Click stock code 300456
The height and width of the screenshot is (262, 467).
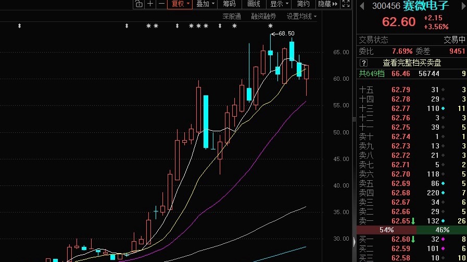(386, 6)
